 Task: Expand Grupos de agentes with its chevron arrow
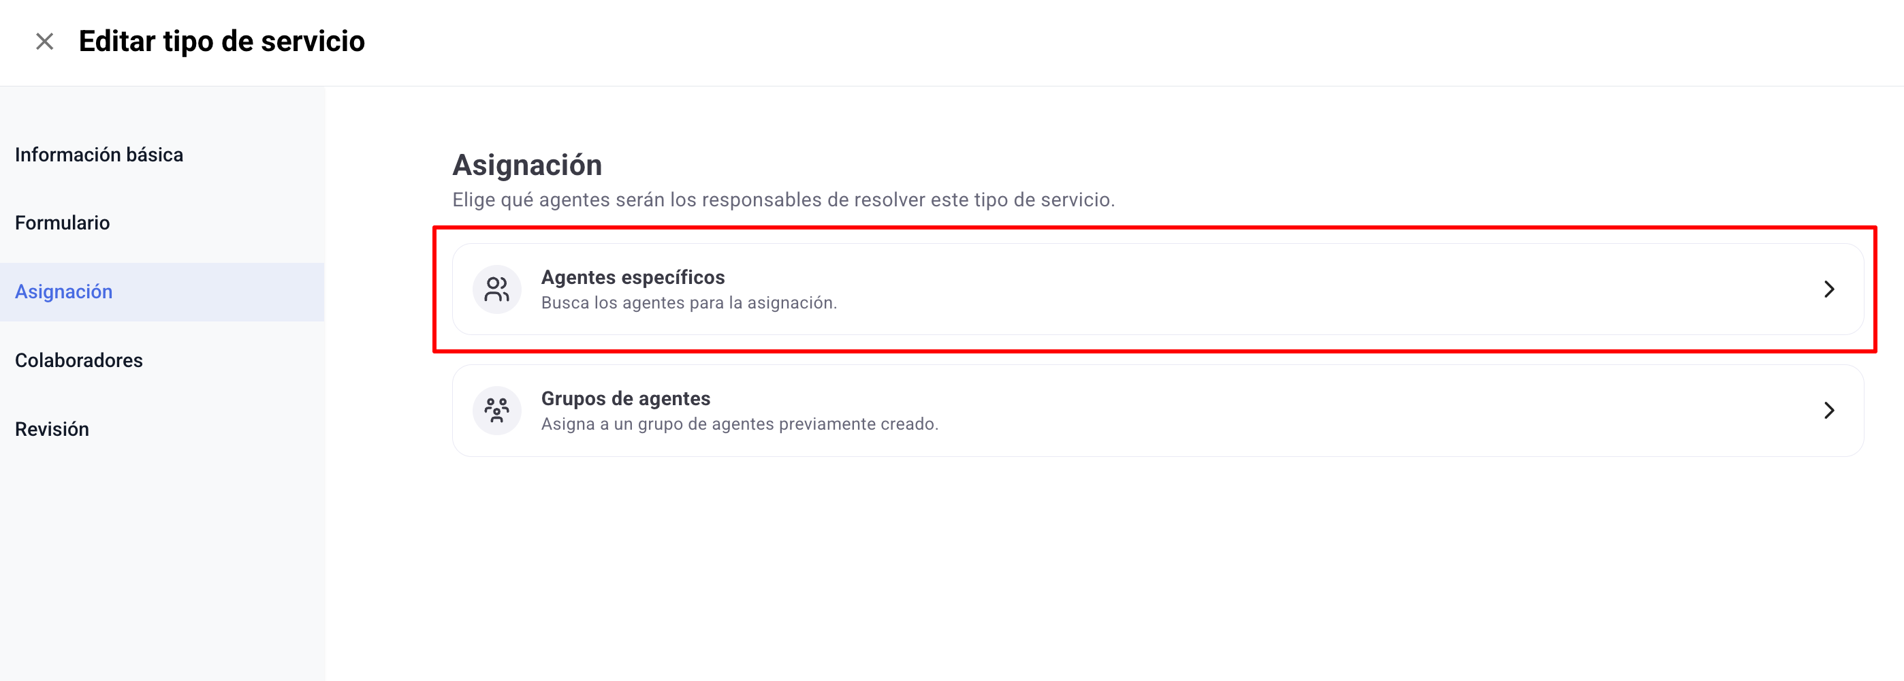click(x=1828, y=411)
